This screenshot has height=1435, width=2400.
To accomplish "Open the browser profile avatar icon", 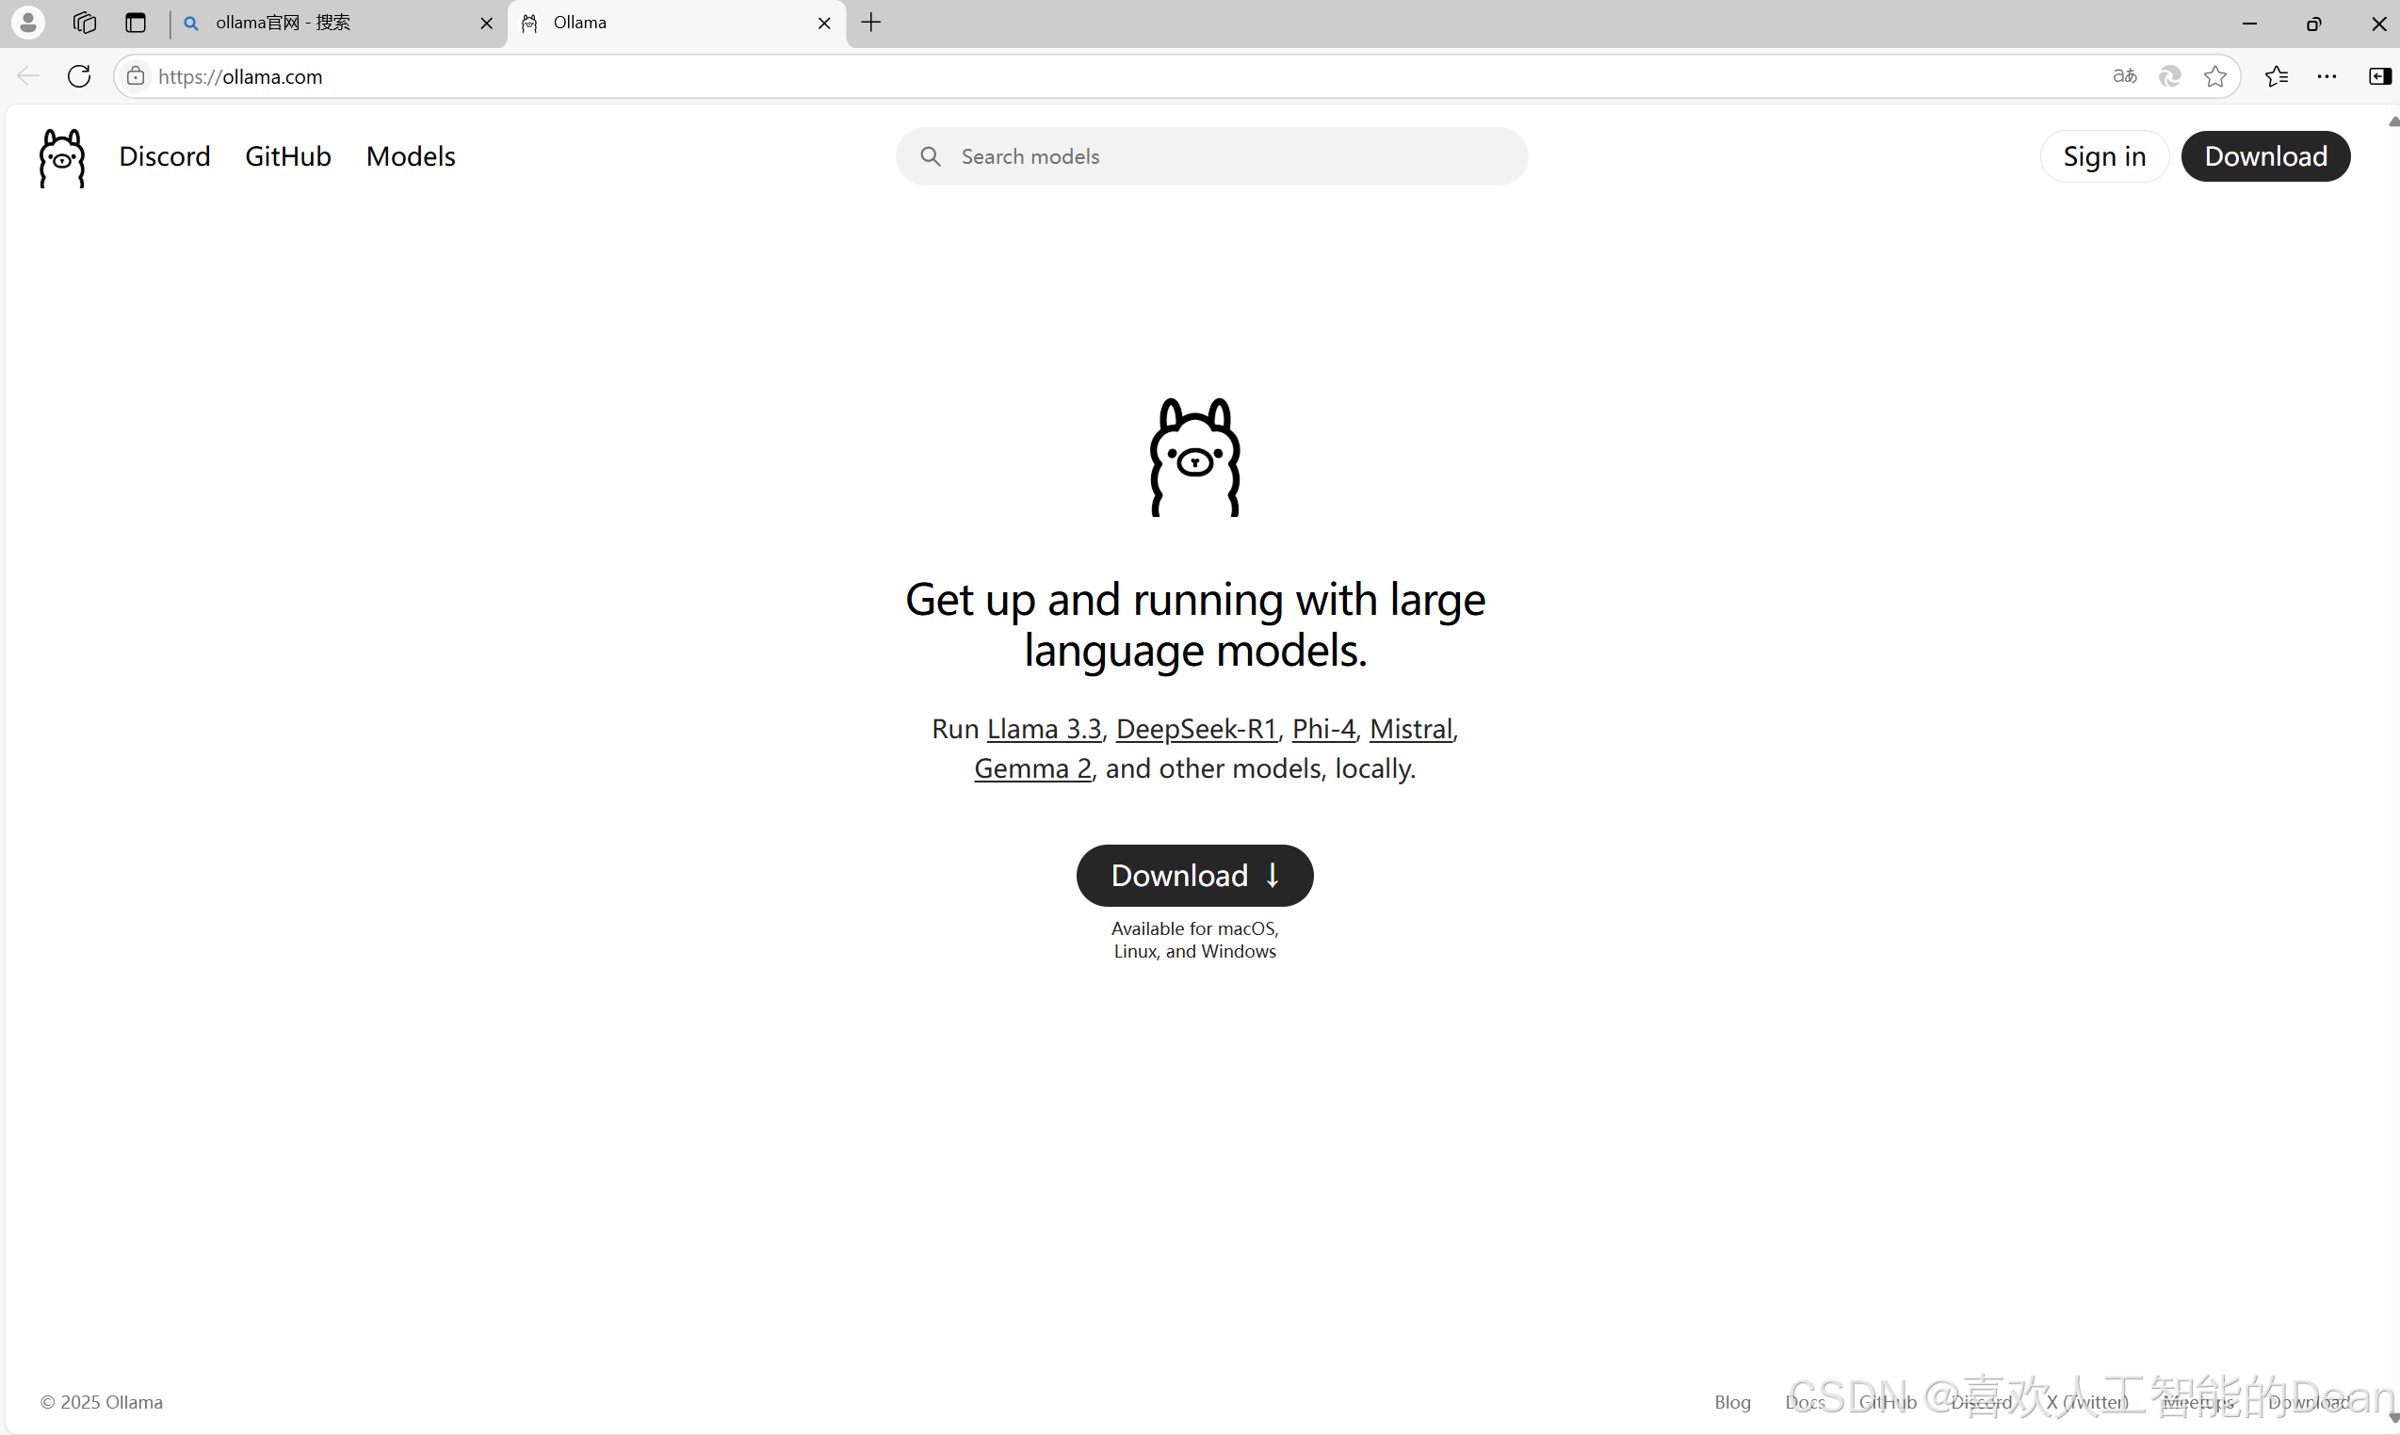I will pos(28,23).
